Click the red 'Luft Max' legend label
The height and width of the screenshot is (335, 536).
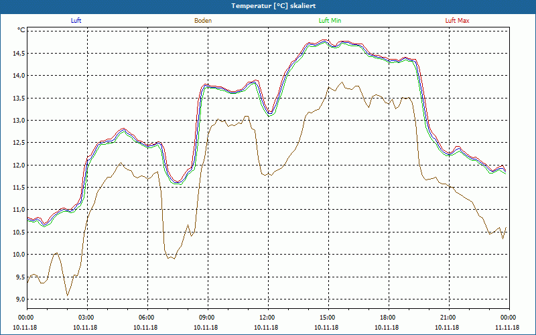[457, 21]
